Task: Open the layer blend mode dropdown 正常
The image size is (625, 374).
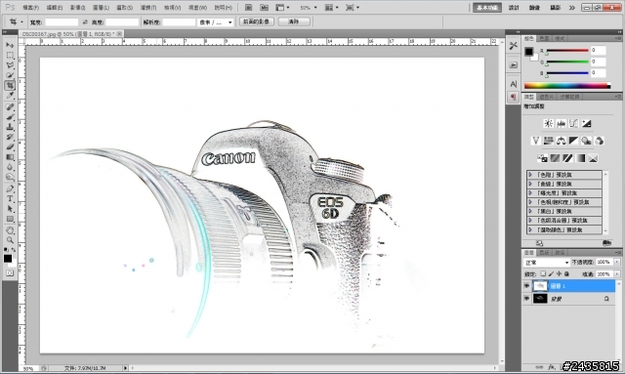Action: click(547, 263)
